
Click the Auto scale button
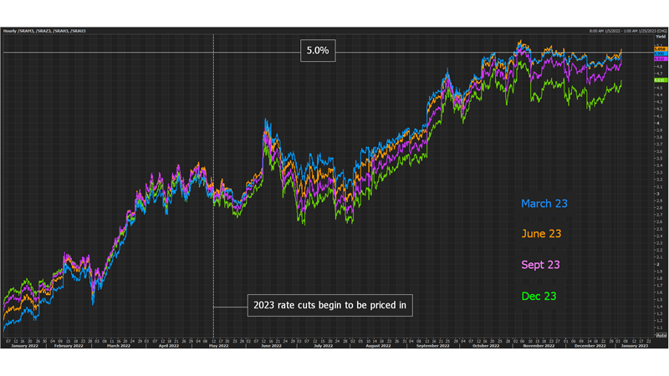click(x=661, y=335)
